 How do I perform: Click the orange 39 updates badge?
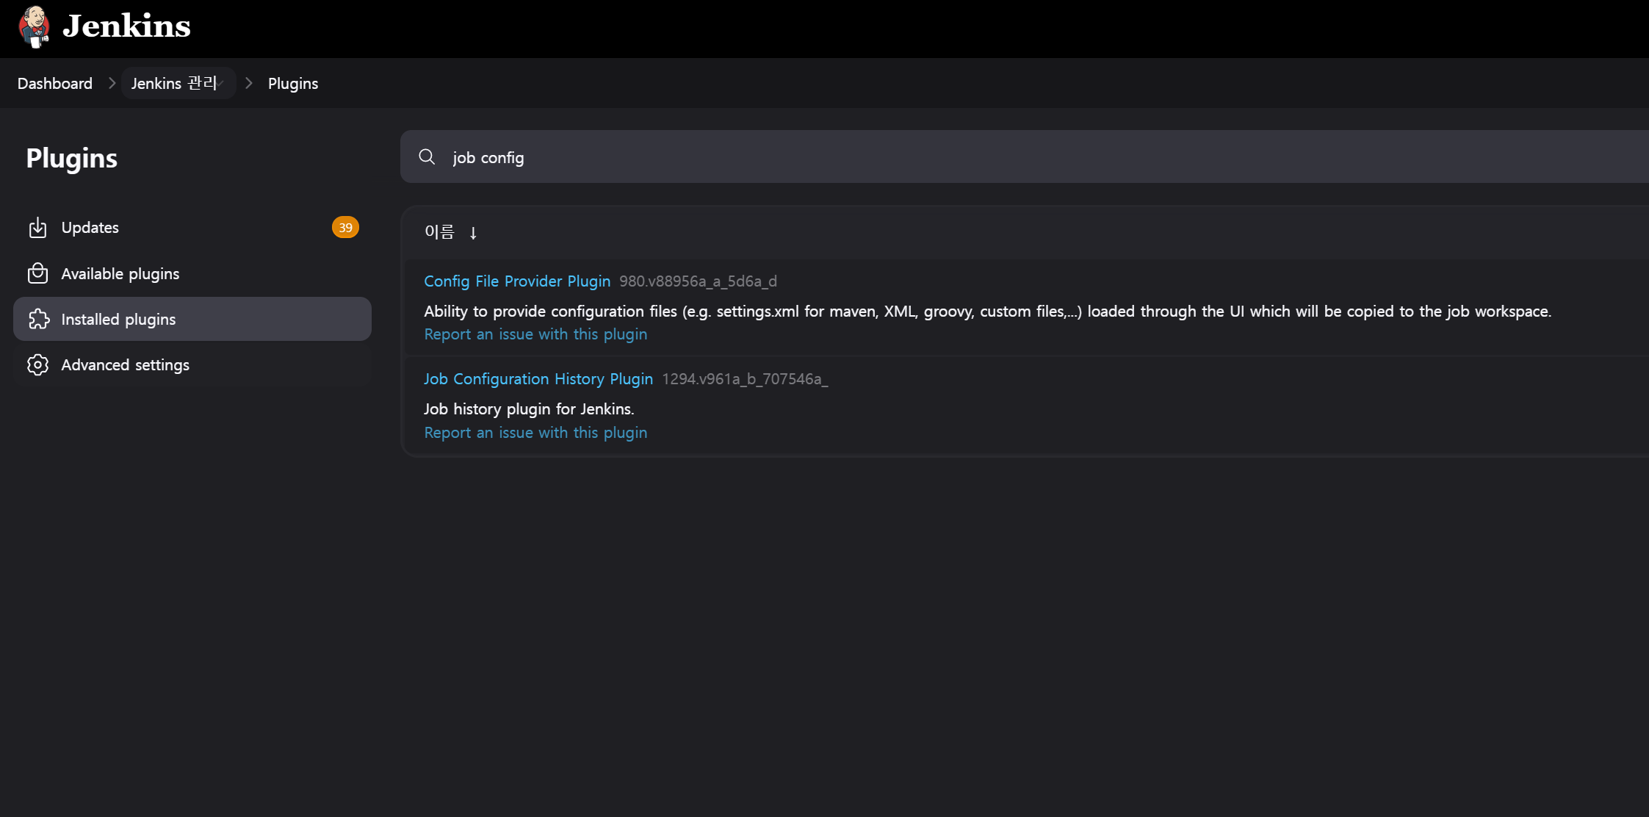(x=345, y=228)
